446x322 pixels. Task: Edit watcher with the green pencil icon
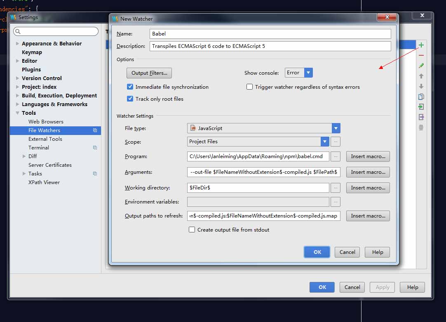click(x=421, y=66)
